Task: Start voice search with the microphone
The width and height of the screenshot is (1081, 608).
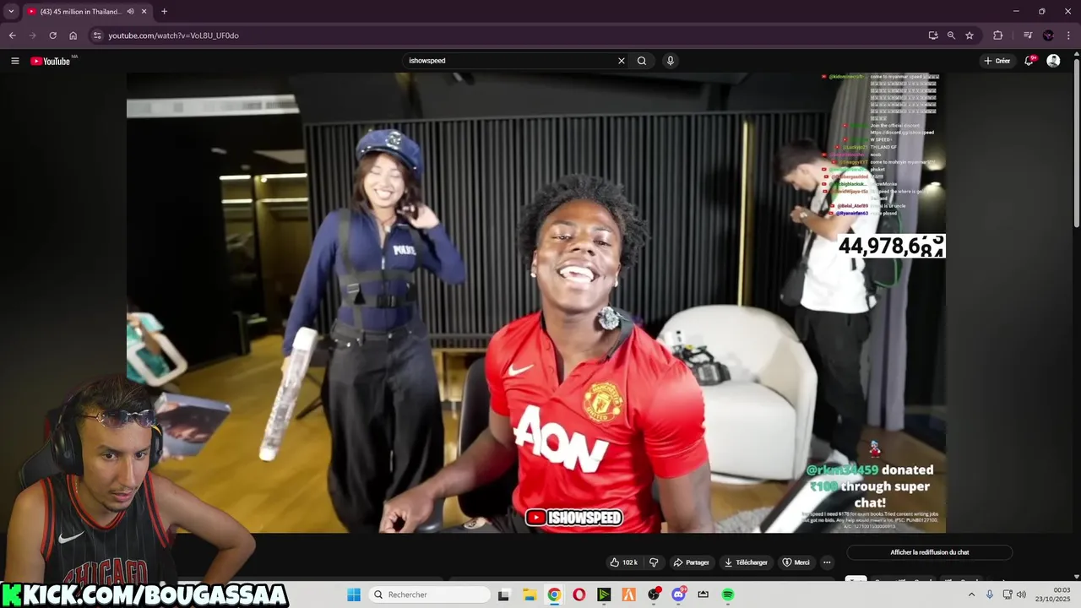Action: click(x=671, y=61)
